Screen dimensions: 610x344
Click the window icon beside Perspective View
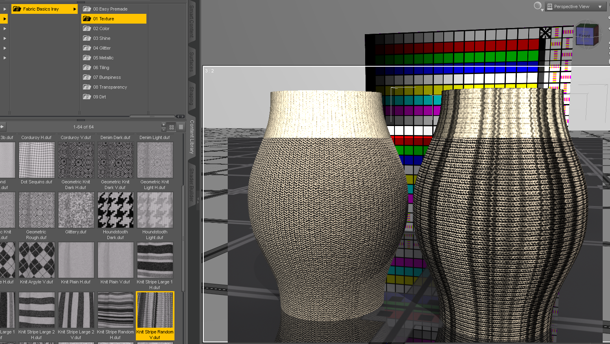pyautogui.click(x=550, y=7)
